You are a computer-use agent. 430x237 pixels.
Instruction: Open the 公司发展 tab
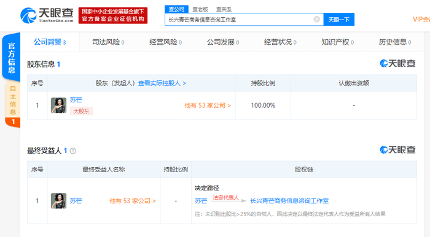(x=223, y=42)
